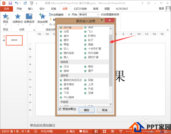Collapse the ribbon with the chevron
The width and height of the screenshot is (171, 134).
[168, 30]
